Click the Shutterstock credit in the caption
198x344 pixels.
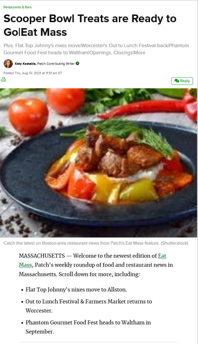pyautogui.click(x=176, y=243)
